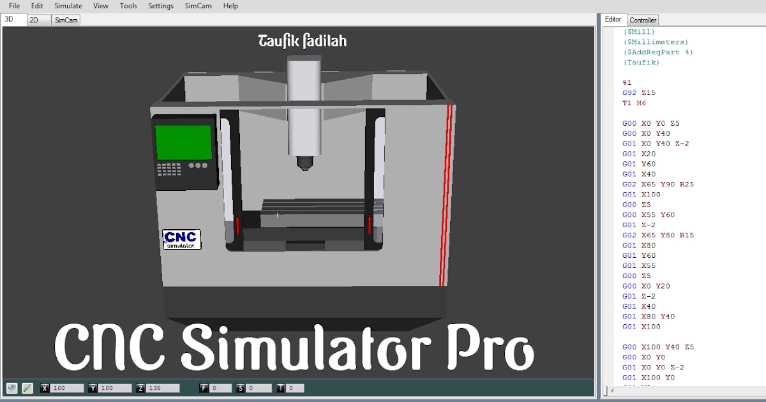Select the Editor tab
This screenshot has height=402, width=766.
(613, 19)
